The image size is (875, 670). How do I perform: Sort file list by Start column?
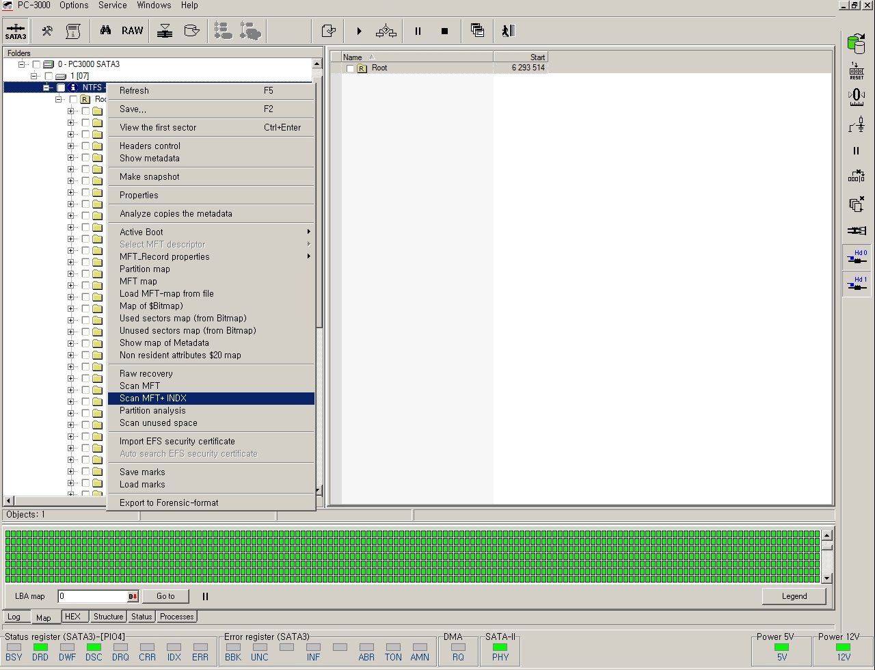[x=520, y=57]
